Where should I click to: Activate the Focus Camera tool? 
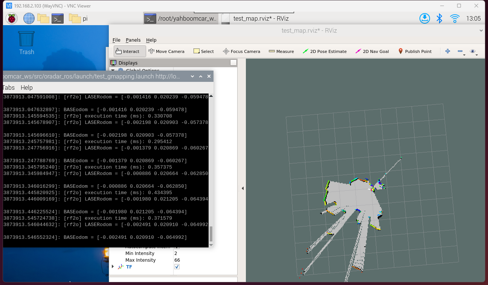(x=241, y=51)
